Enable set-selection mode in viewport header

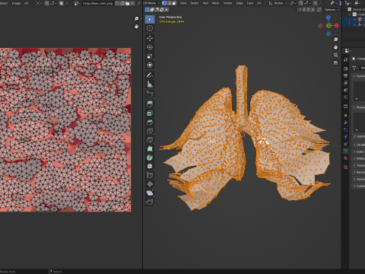point(148,10)
